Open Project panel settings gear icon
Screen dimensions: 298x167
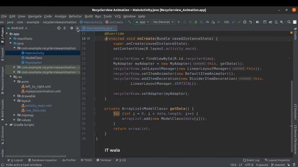[72, 28]
